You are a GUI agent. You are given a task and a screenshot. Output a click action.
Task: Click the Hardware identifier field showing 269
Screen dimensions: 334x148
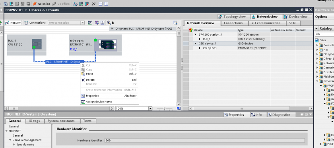pos(204,140)
